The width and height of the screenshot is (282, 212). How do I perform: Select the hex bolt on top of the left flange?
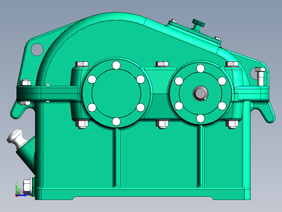point(25,83)
